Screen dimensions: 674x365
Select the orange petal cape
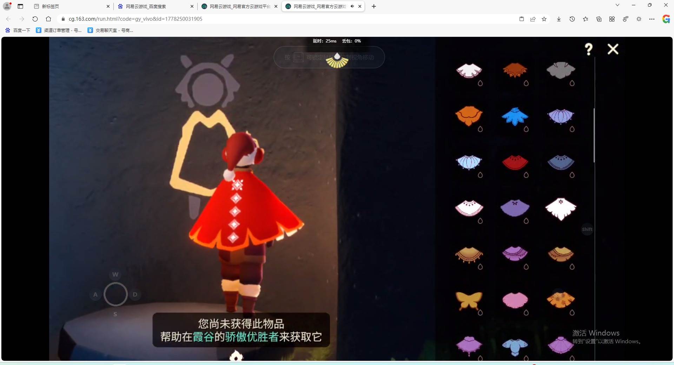point(469,116)
